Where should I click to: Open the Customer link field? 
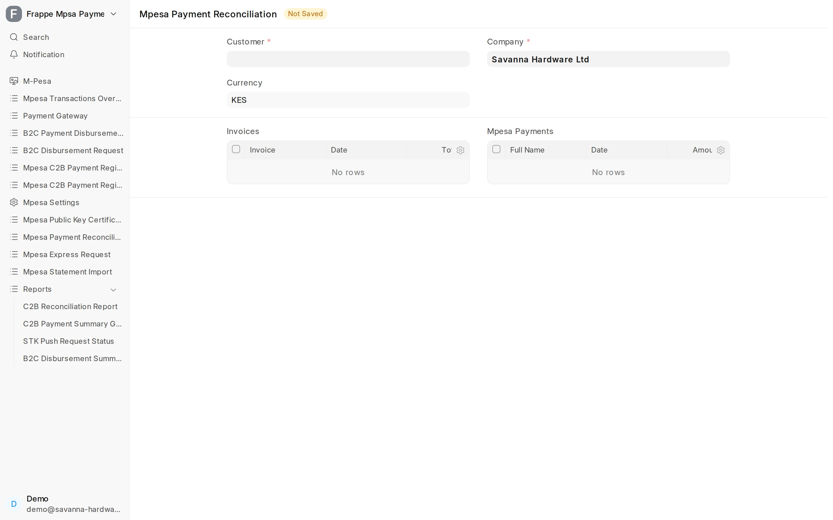tap(348, 59)
